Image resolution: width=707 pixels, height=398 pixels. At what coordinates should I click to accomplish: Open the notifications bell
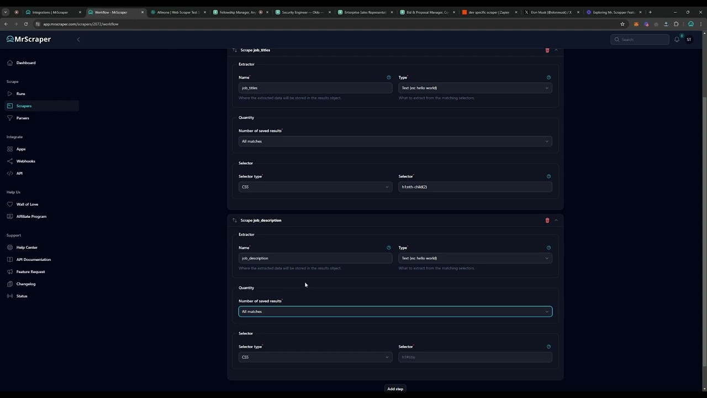pyautogui.click(x=677, y=39)
